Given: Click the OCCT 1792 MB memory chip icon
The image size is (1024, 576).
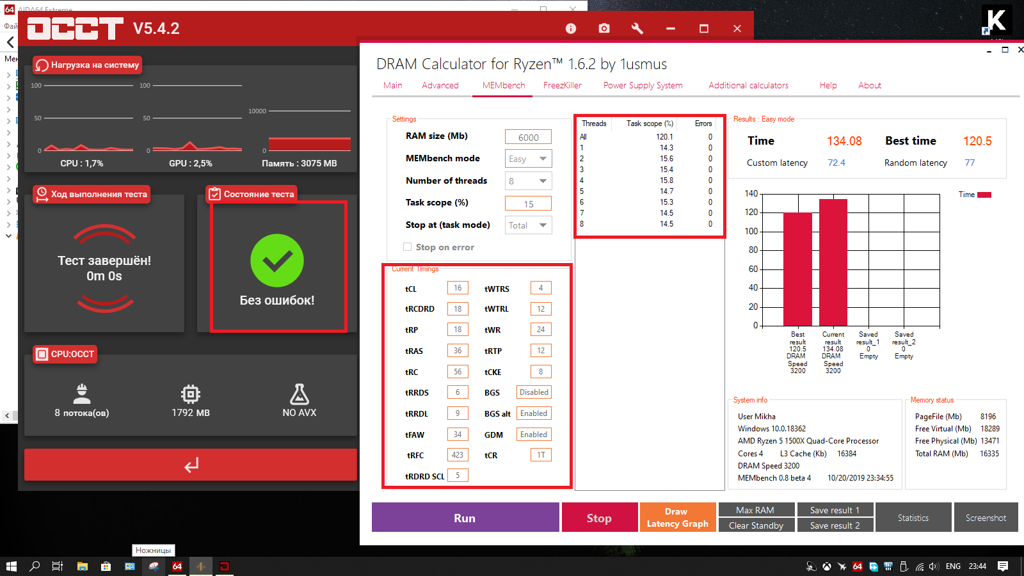Looking at the screenshot, I should tap(191, 394).
